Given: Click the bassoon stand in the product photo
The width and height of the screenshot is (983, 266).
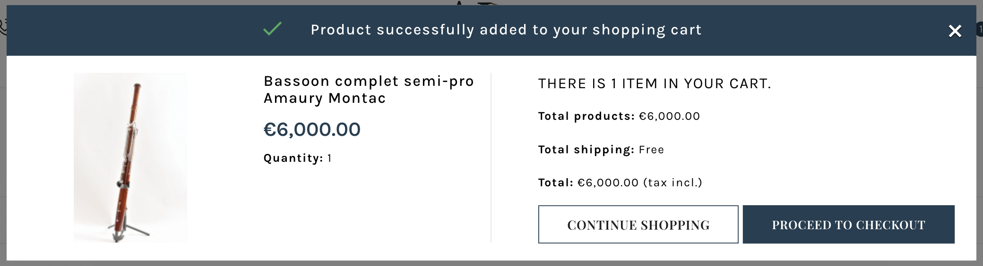Looking at the screenshot, I should tap(127, 230).
